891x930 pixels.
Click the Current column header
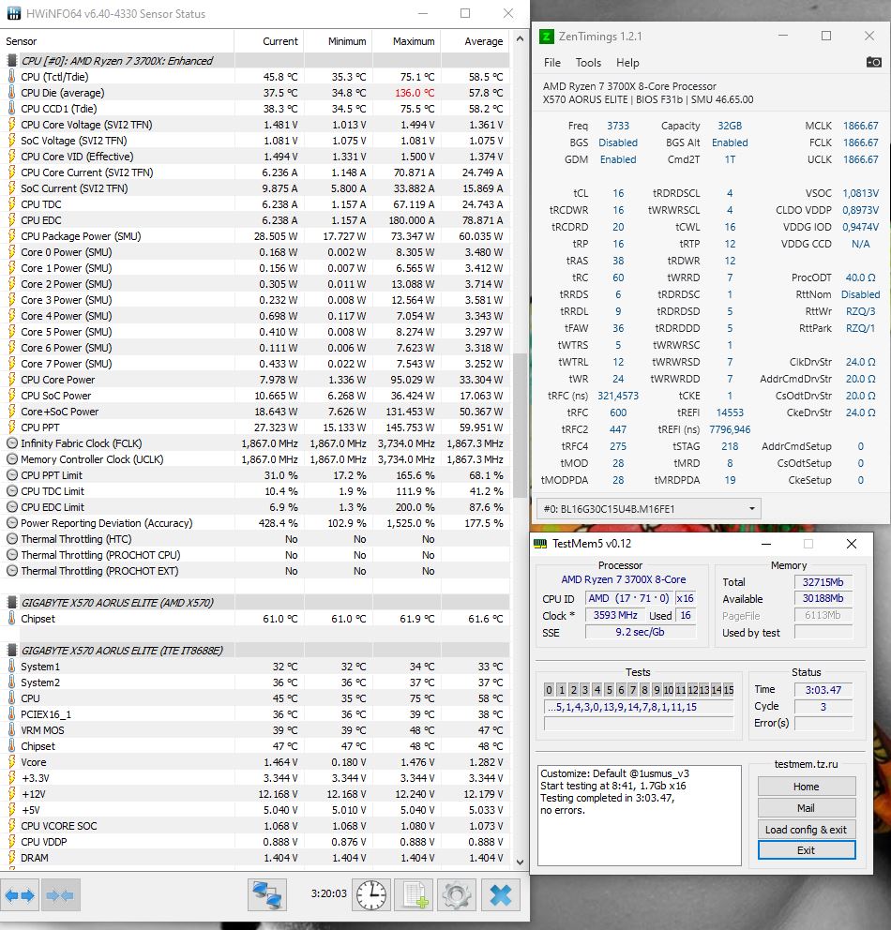click(x=269, y=41)
